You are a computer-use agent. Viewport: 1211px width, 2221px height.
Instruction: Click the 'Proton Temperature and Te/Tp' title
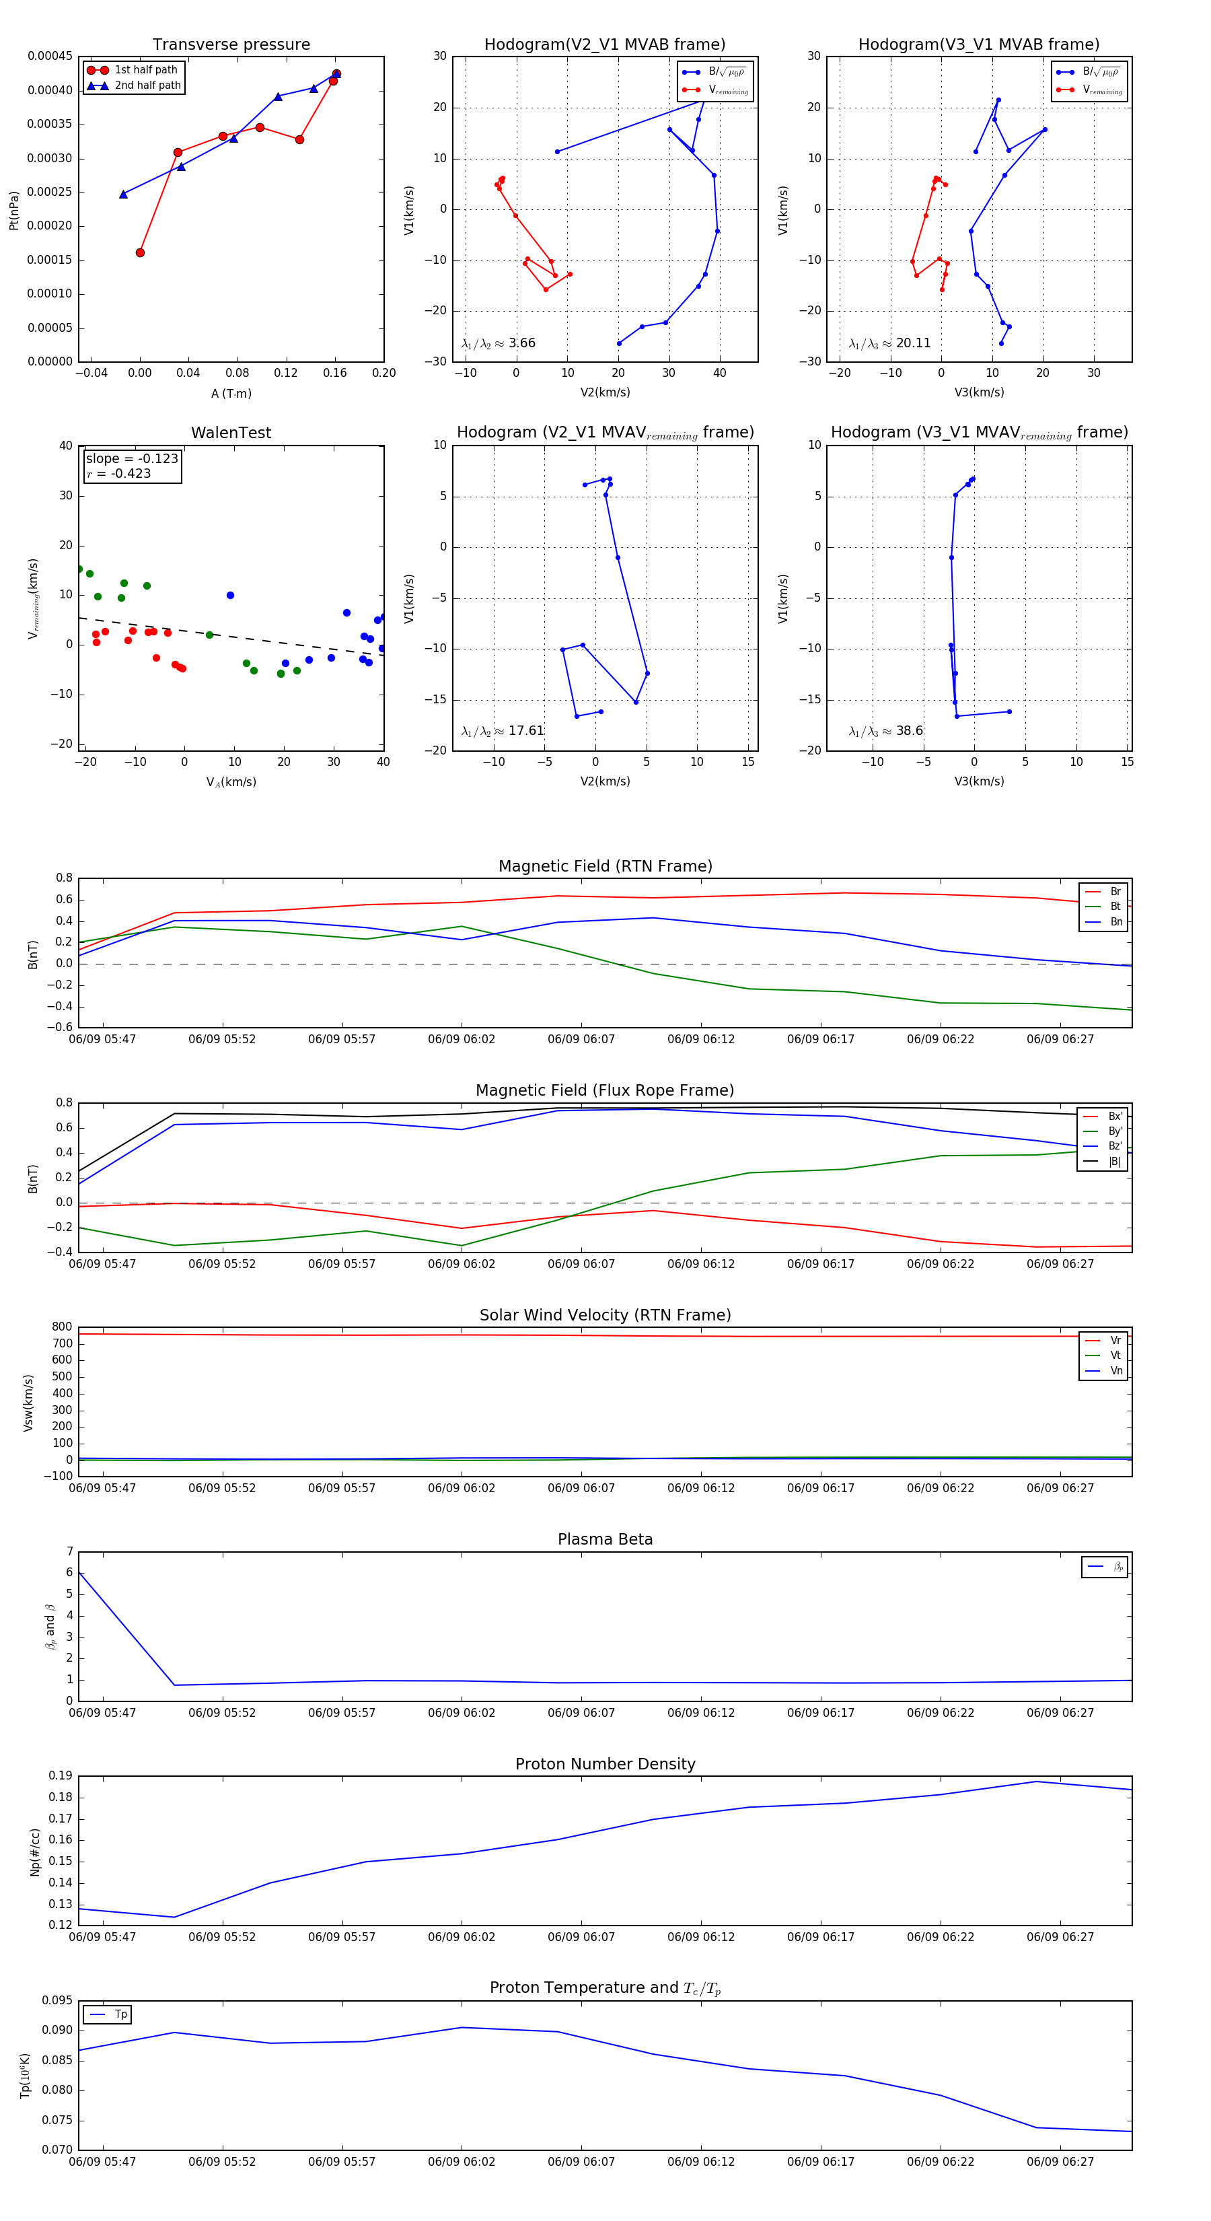[605, 1988]
